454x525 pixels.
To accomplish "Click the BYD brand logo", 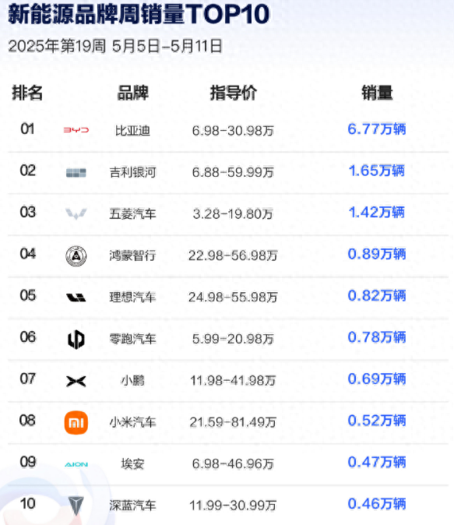I will (x=76, y=130).
